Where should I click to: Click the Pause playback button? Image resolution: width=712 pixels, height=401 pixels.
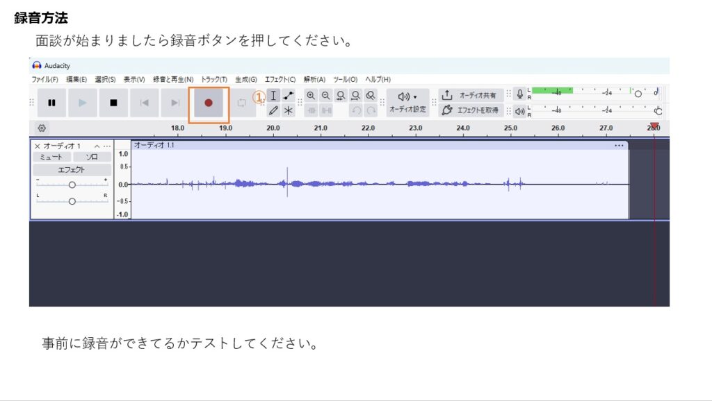coord(51,103)
